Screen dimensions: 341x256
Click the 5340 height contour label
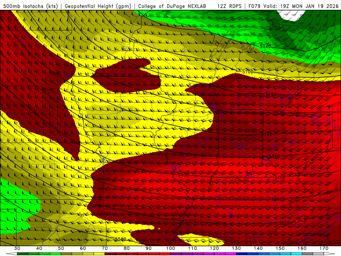point(274,156)
